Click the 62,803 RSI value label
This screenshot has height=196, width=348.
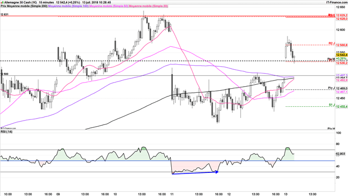click(x=340, y=153)
